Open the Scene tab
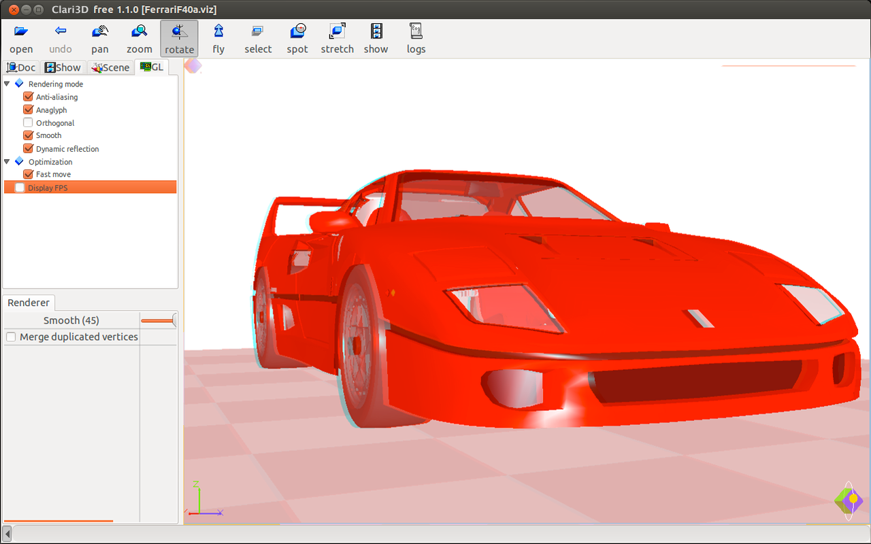The width and height of the screenshot is (871, 544). (x=110, y=67)
